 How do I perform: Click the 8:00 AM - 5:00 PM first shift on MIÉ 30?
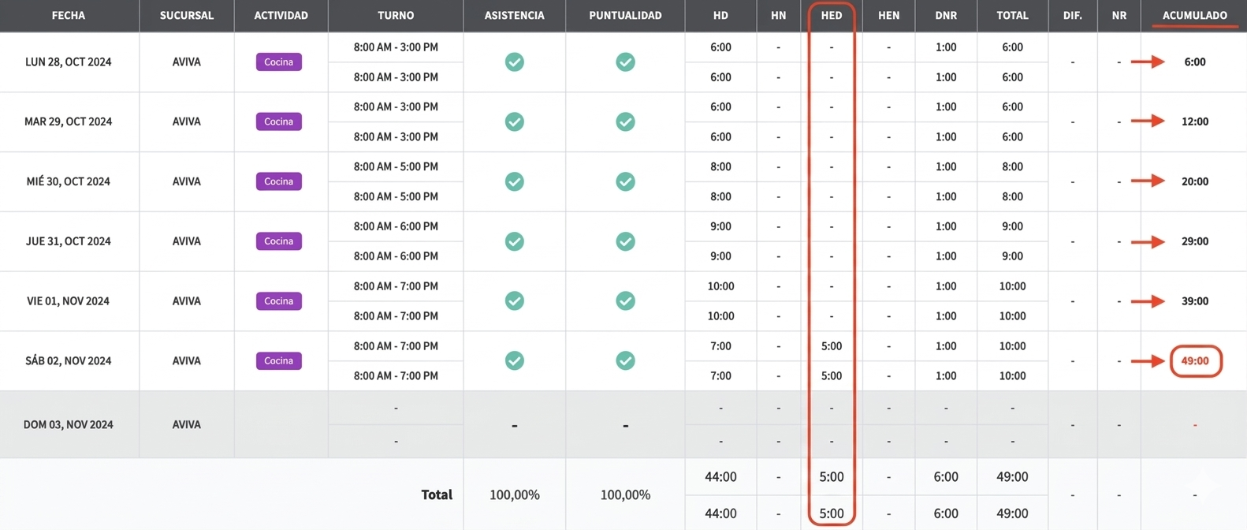click(x=396, y=166)
